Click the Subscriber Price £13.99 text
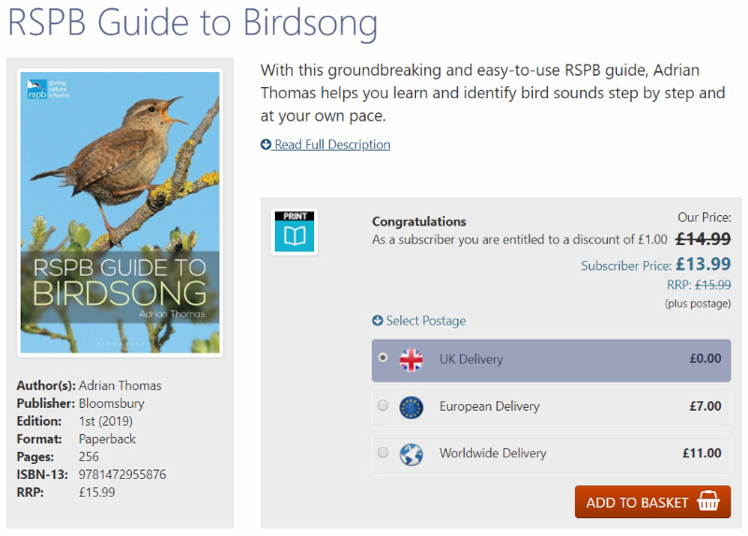Image resolution: width=748 pixels, height=536 pixels. (655, 265)
